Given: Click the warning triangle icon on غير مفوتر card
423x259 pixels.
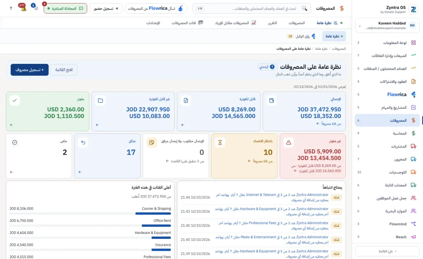Looking at the screenshot, I should [288, 142].
